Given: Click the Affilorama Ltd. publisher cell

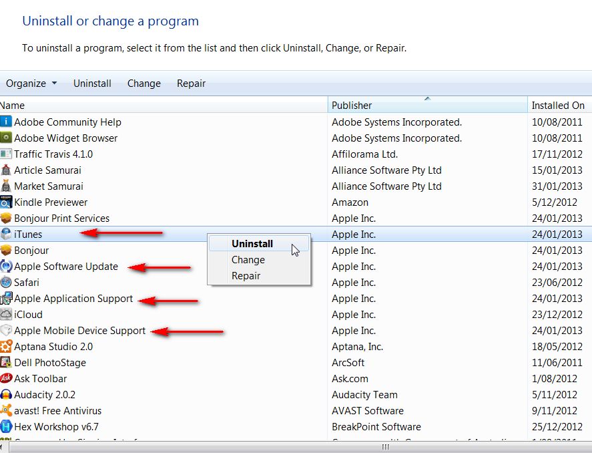Looking at the screenshot, I should [364, 154].
